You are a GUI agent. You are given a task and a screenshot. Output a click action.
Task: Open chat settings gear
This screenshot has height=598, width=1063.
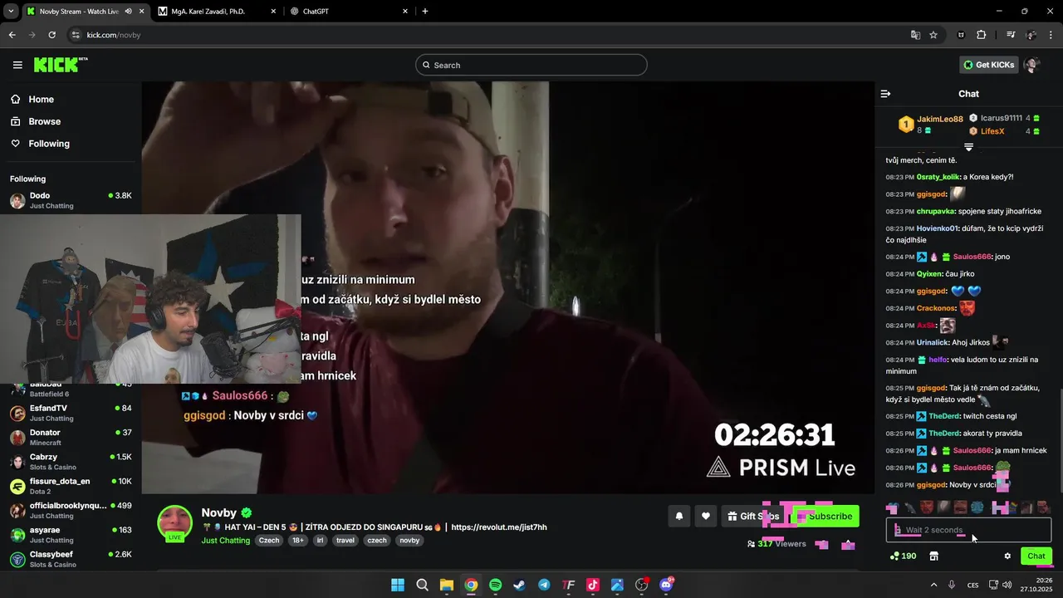coord(1007,556)
